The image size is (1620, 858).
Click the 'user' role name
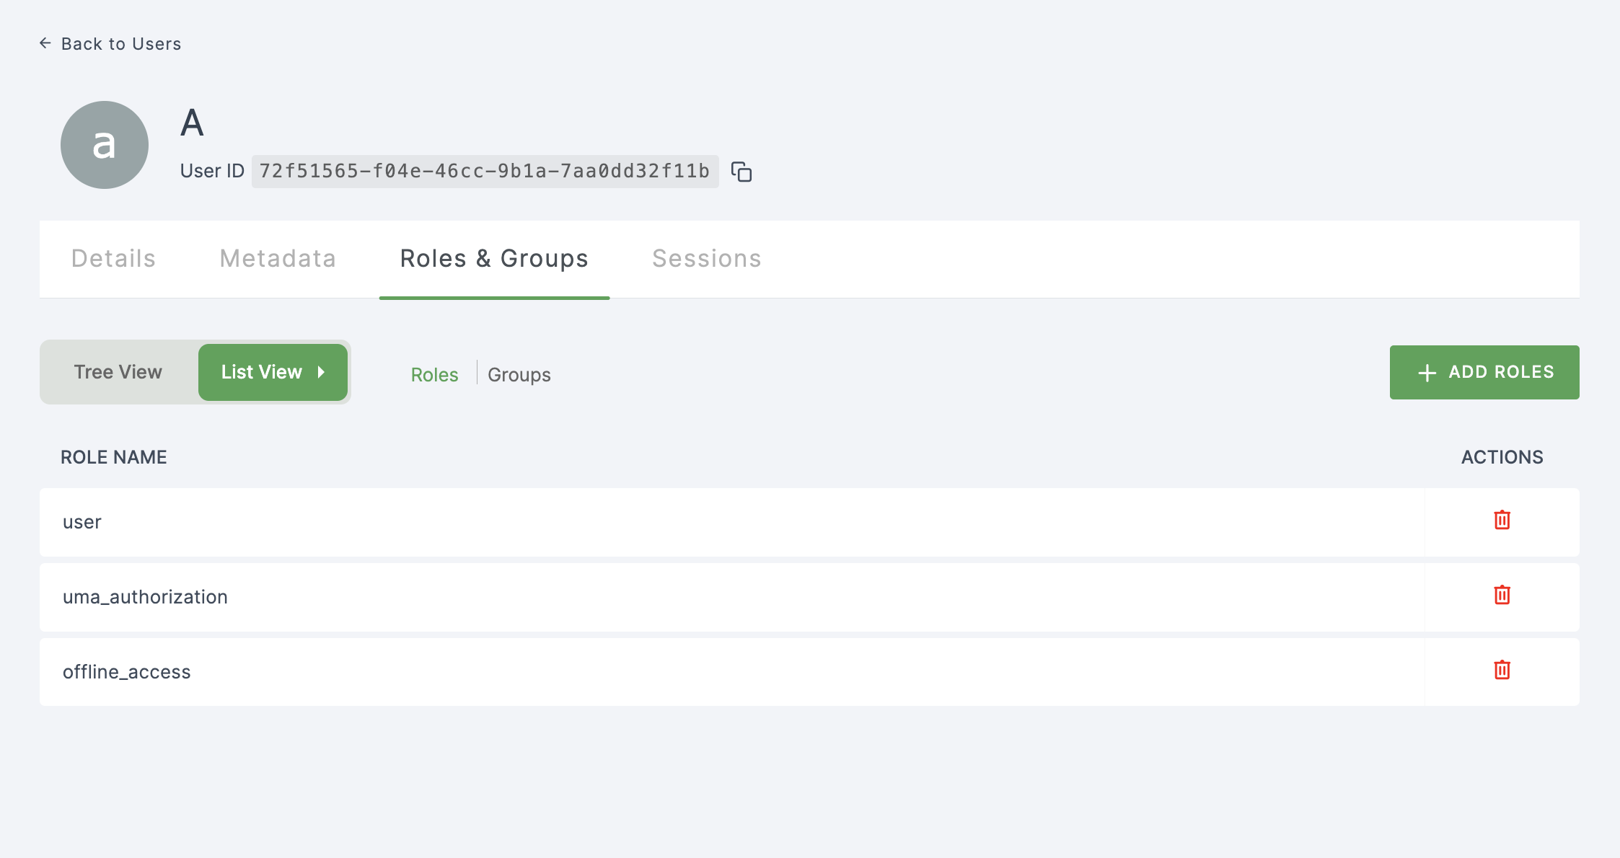pyautogui.click(x=82, y=522)
